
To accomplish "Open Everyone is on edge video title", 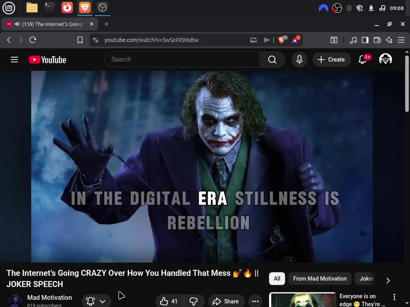I will (x=362, y=300).
